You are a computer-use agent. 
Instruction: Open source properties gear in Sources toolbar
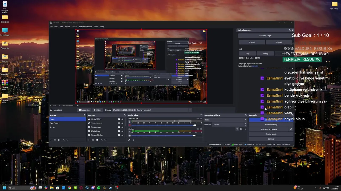click(97, 140)
